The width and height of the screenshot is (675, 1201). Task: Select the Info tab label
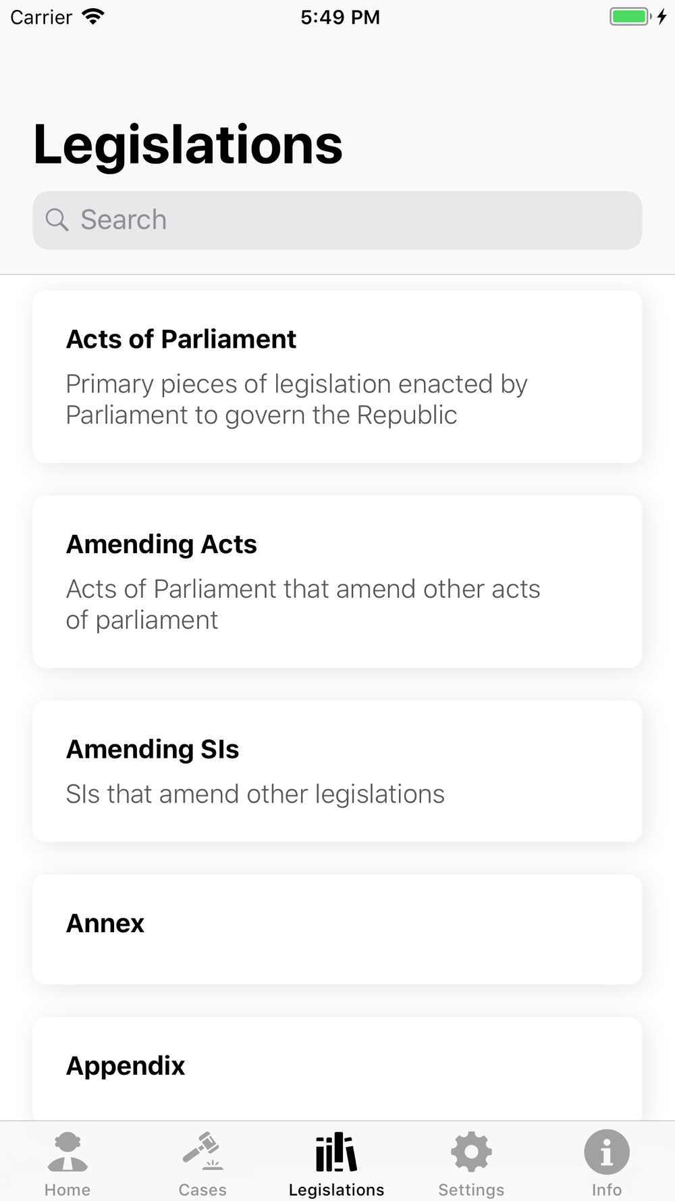(606, 1190)
